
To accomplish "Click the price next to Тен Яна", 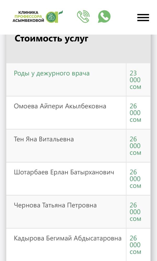I will click(135, 146).
